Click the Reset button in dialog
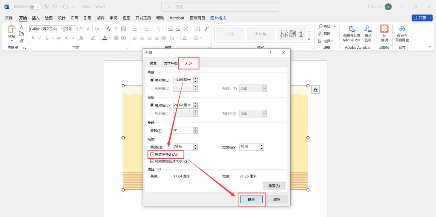This screenshot has width=436, height=217. [274, 186]
